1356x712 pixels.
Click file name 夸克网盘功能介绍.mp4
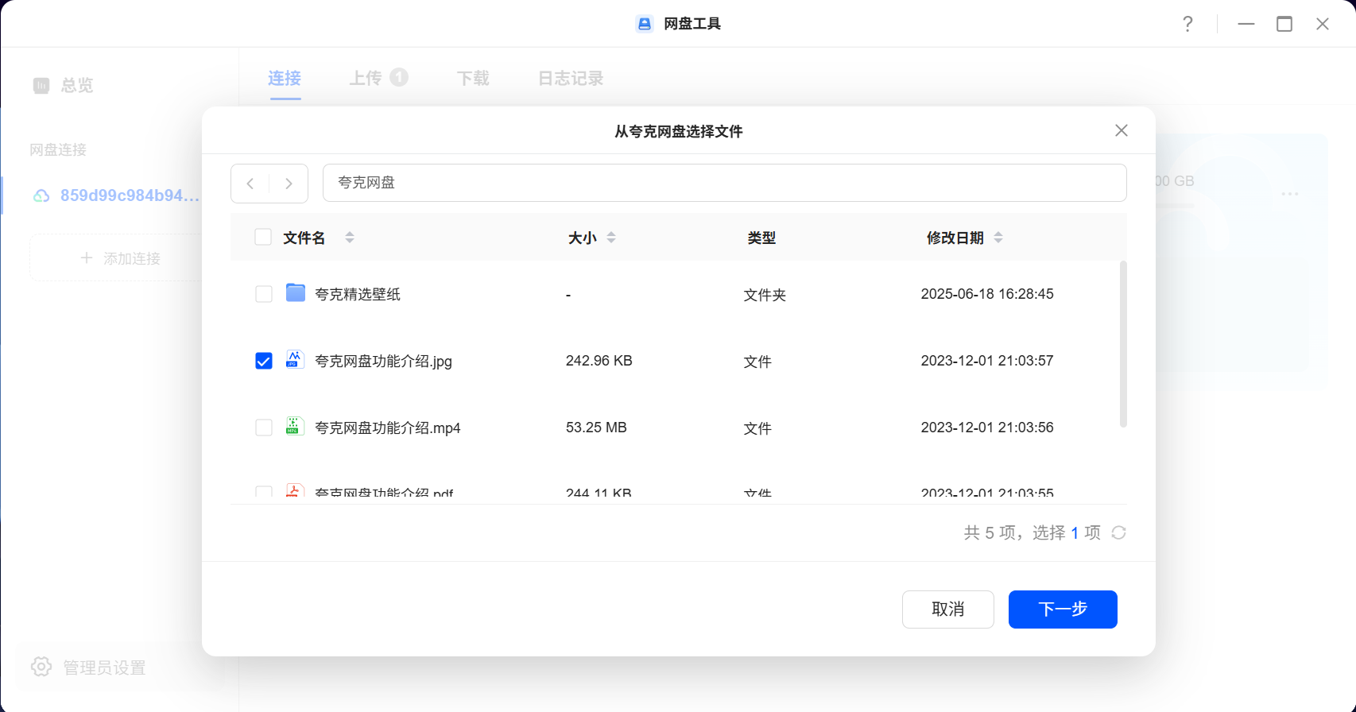(388, 428)
